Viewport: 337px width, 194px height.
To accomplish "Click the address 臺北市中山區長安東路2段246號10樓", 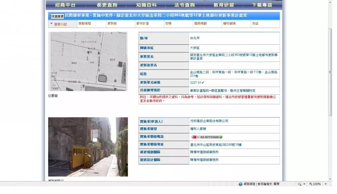I will tap(216, 145).
